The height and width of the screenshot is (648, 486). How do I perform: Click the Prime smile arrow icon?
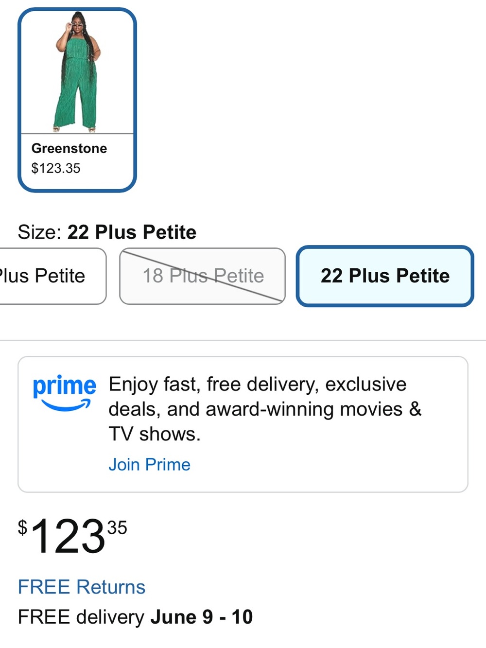tap(66, 405)
